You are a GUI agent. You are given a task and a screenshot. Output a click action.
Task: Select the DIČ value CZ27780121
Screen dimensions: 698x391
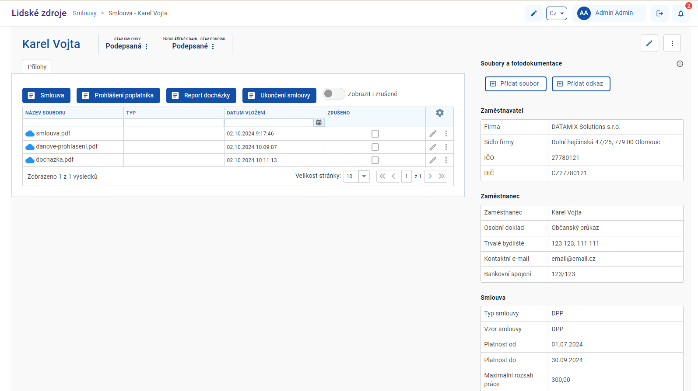pyautogui.click(x=569, y=173)
